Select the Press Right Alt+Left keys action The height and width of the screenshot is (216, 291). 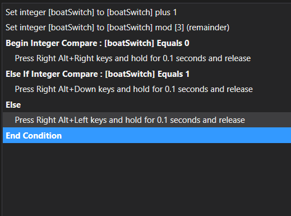tap(147, 120)
